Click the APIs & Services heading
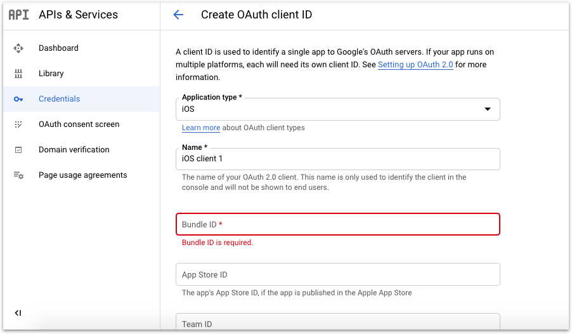This screenshot has width=572, height=334. point(79,15)
